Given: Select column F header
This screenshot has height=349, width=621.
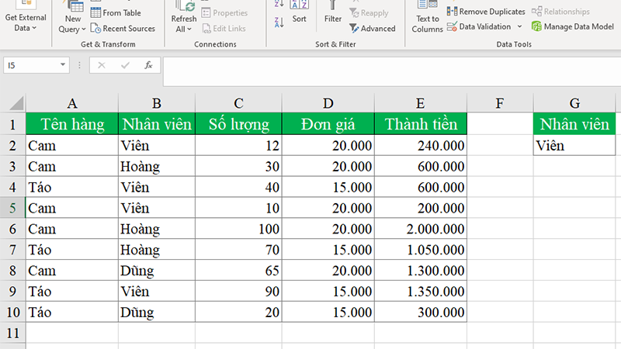Looking at the screenshot, I should (500, 103).
